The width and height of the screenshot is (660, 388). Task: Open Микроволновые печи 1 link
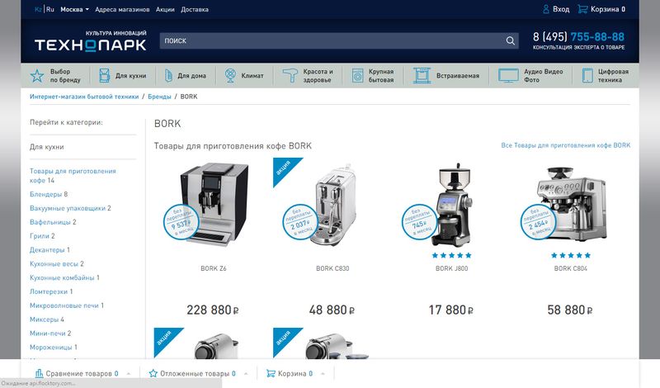coord(67,305)
